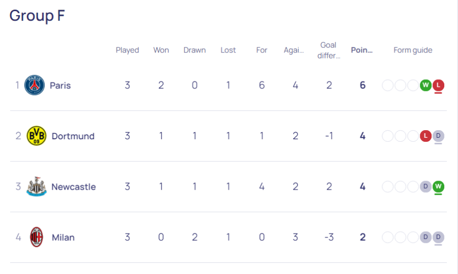The height and width of the screenshot is (274, 458).
Task: Click the Paris Saint-Germain club crest
Action: (35, 85)
